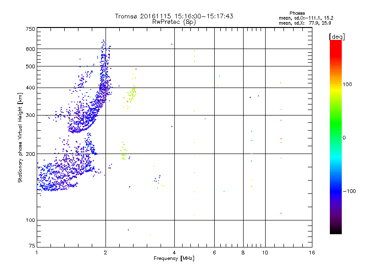
Task: Click the color bar "0" degree label
Action: (x=344, y=138)
